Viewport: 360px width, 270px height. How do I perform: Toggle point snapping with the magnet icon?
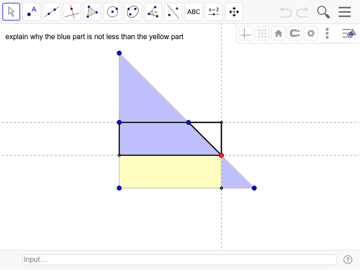294,33
